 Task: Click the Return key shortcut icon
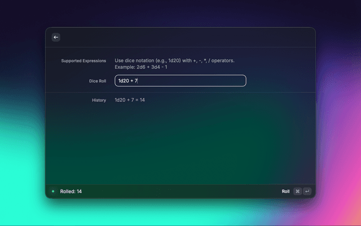click(307, 192)
